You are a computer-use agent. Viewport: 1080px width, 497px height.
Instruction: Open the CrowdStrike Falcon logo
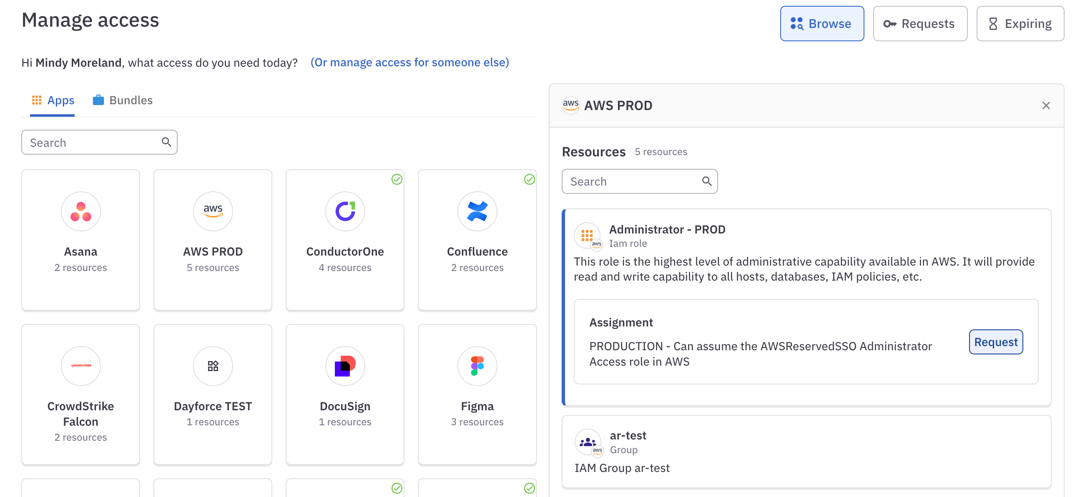80,366
